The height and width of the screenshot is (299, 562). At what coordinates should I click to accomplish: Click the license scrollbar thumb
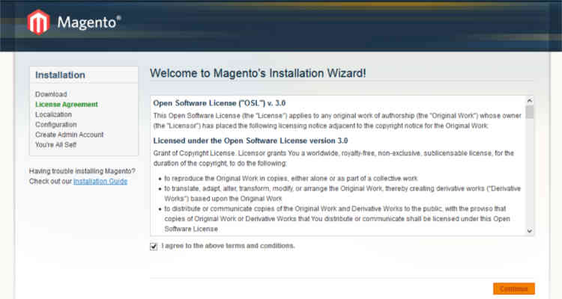(x=530, y=112)
